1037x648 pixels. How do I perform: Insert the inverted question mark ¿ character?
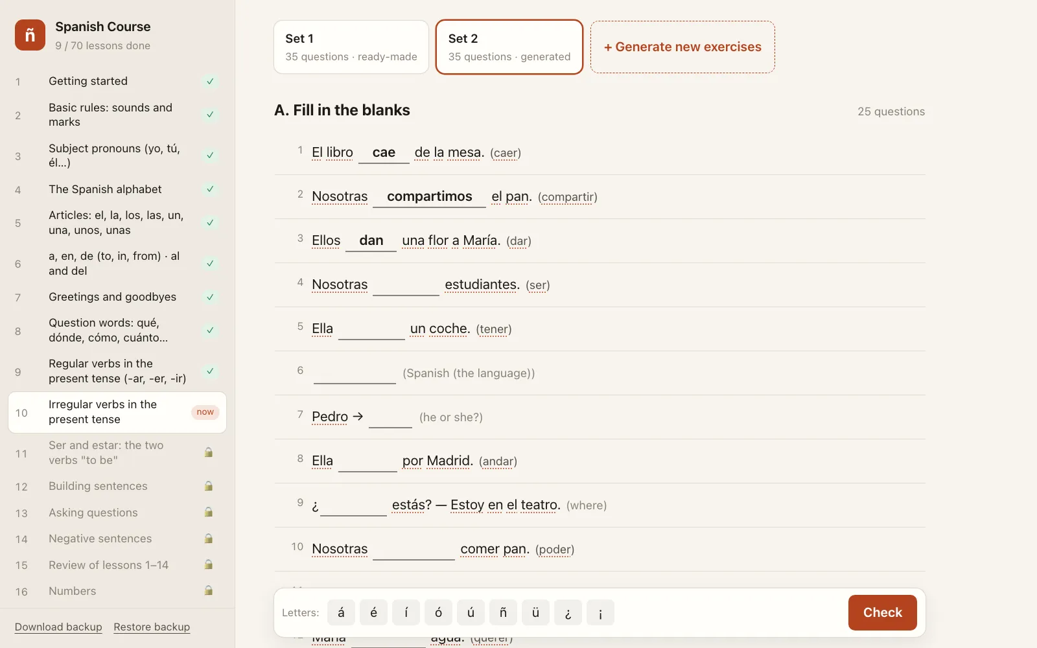click(x=568, y=612)
